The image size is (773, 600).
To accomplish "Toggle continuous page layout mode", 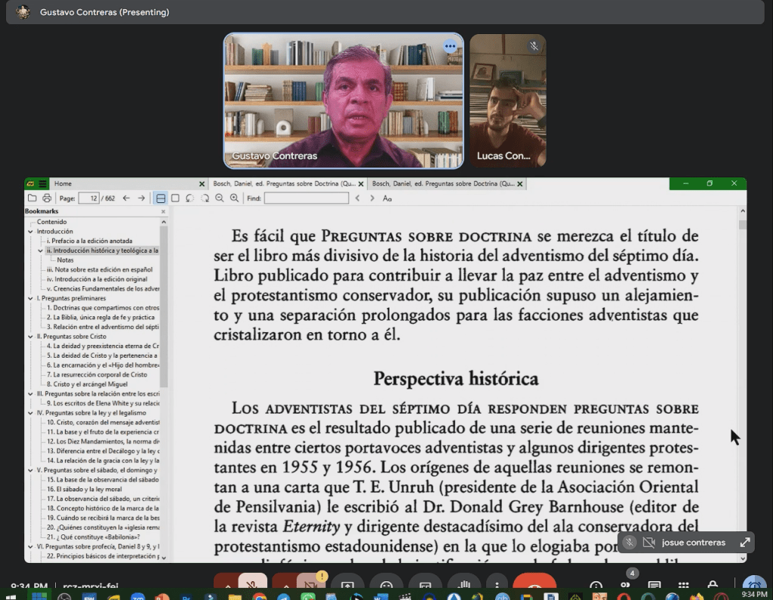I will 161,198.
